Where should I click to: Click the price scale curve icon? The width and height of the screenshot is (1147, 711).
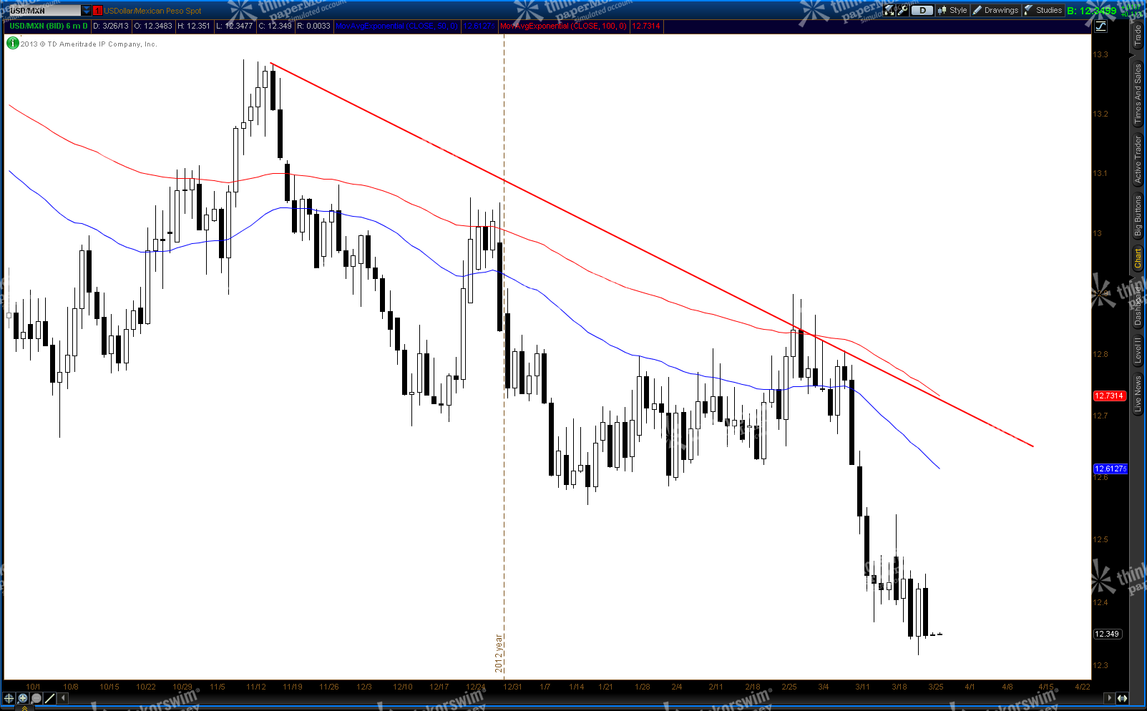click(1100, 26)
